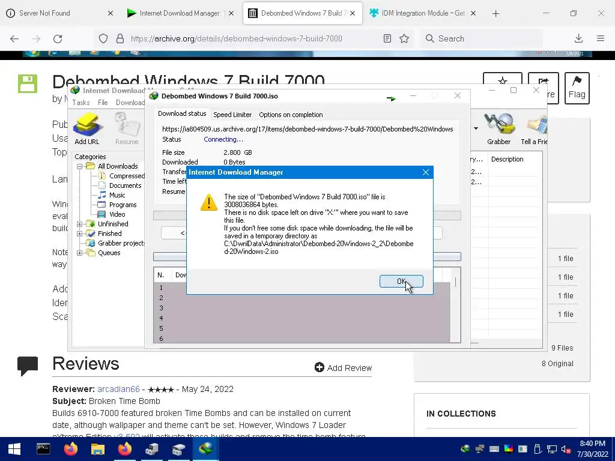This screenshot has height=461, width=615.
Task: Open the Downloads menu in IDM
Action: [130, 102]
